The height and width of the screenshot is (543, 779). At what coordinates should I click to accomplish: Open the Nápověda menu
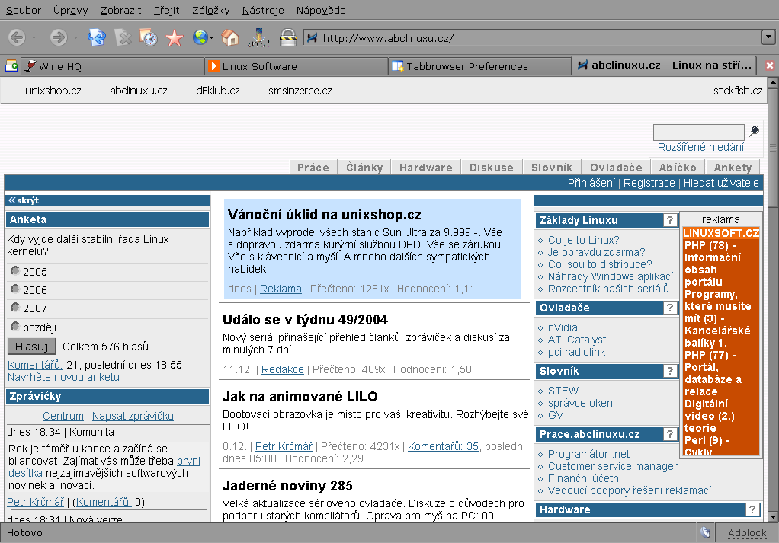point(321,10)
